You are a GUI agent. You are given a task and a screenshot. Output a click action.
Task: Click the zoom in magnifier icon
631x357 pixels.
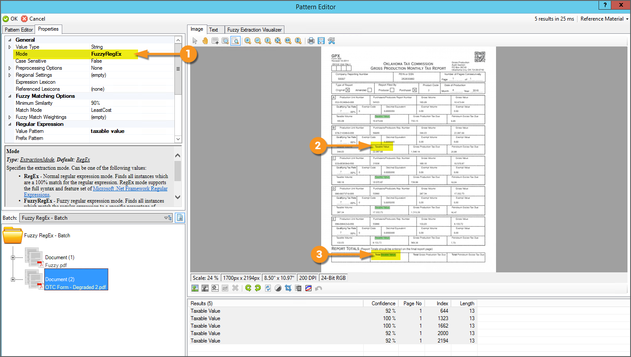point(248,41)
